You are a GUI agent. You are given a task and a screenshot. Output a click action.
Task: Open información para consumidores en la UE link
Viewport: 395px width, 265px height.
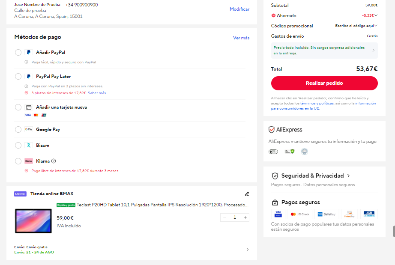[324, 106]
